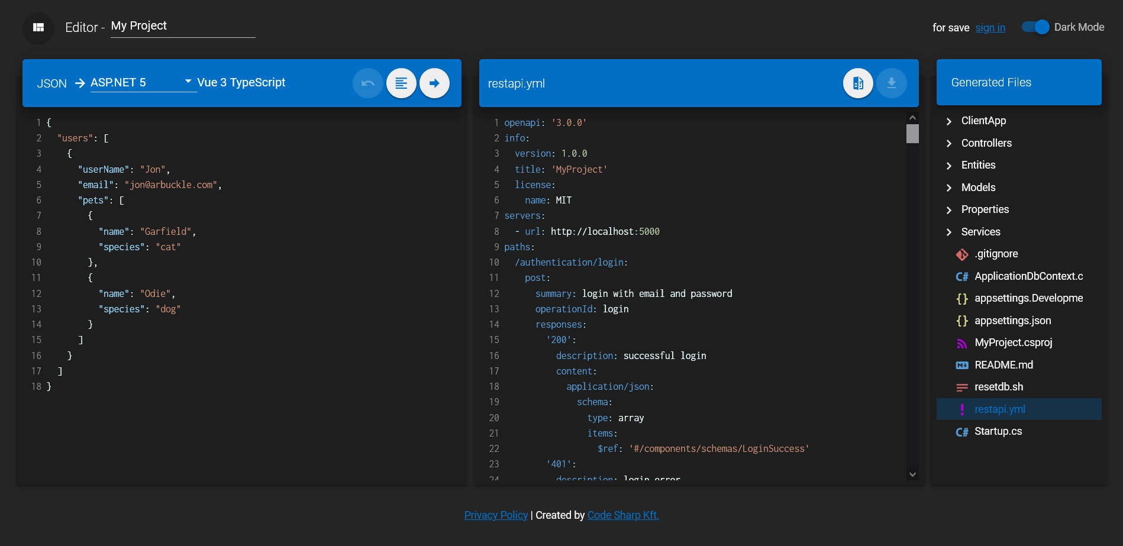Click the markdown icon beside README.md
This screenshot has width=1123, height=546.
click(962, 365)
